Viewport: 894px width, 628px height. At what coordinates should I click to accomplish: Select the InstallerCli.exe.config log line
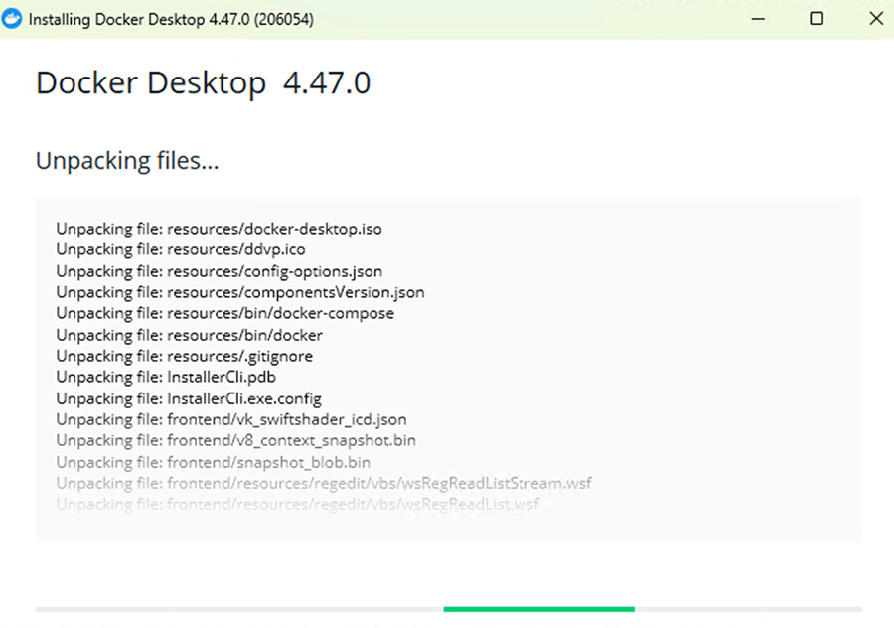pyautogui.click(x=189, y=398)
